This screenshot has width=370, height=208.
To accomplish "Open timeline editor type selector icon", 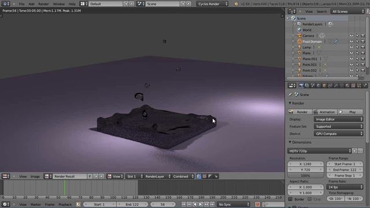I will click(5, 204).
